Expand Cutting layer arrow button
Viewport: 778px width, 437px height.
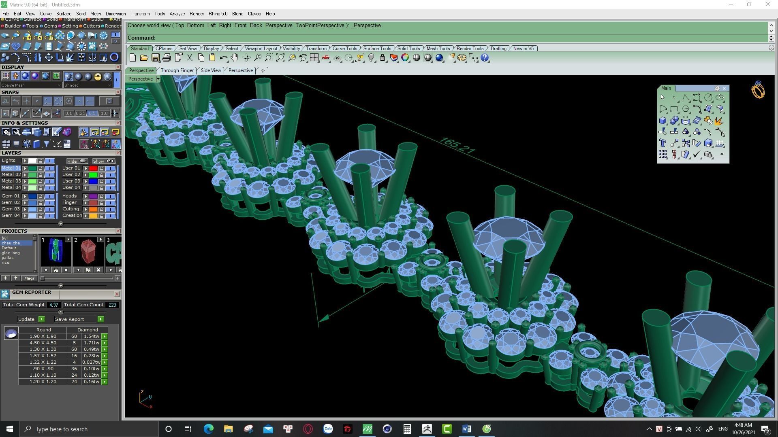pyautogui.click(x=85, y=209)
